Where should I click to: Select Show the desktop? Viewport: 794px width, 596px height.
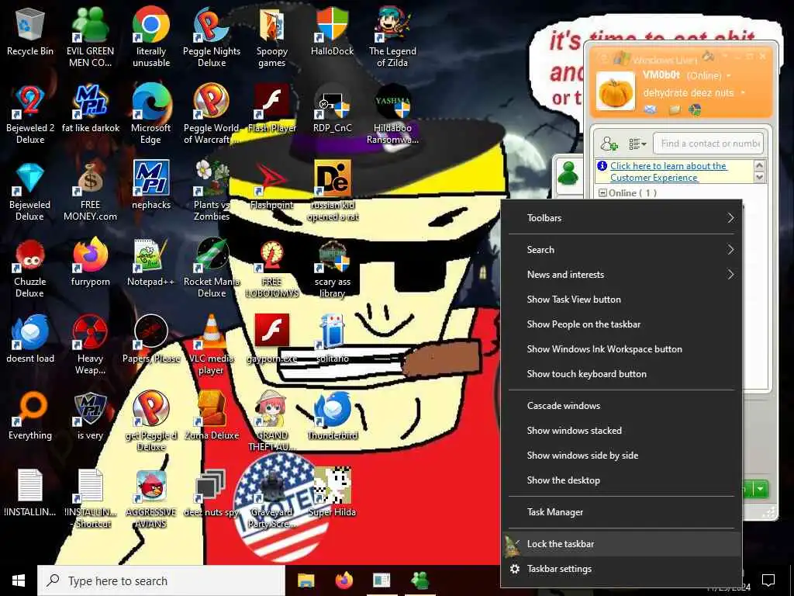click(621, 480)
